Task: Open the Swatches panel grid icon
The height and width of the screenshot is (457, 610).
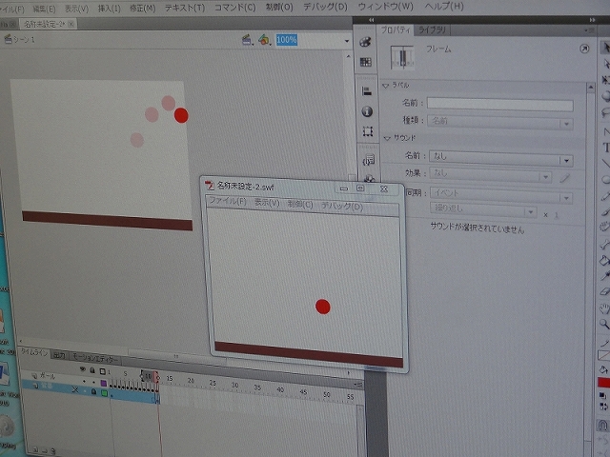Action: [x=366, y=62]
